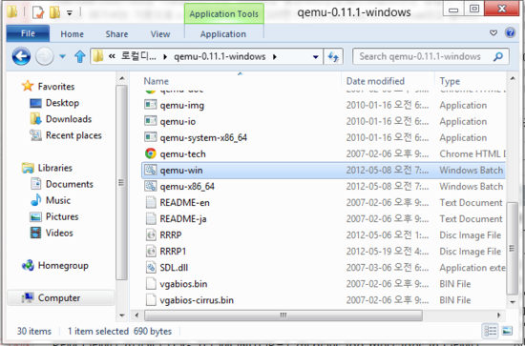Click file list vertical scrollbar thumb
This screenshot has width=525, height=346.
tap(512, 249)
